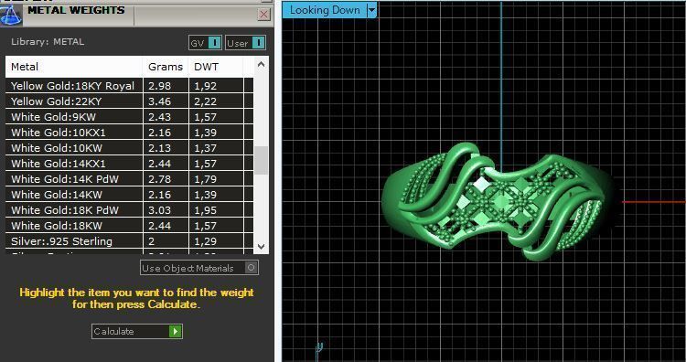This screenshot has height=362, width=686.
Task: Click the green play arrow on Calculate
Action: pos(175,332)
